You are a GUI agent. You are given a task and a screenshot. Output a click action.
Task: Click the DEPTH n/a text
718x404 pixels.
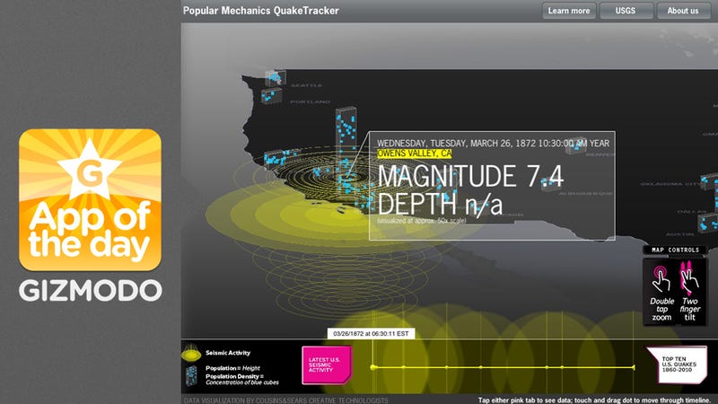[x=440, y=204]
